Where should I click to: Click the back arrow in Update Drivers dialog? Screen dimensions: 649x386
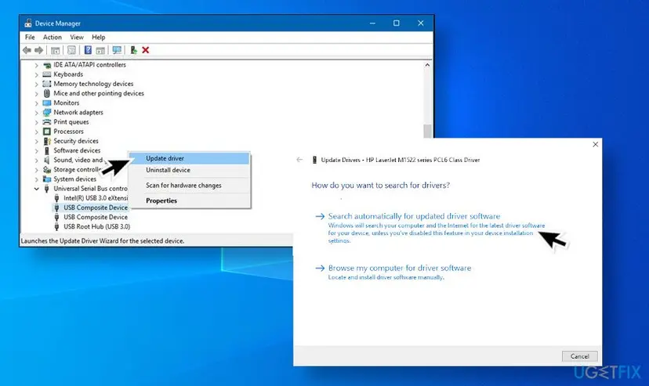[299, 160]
